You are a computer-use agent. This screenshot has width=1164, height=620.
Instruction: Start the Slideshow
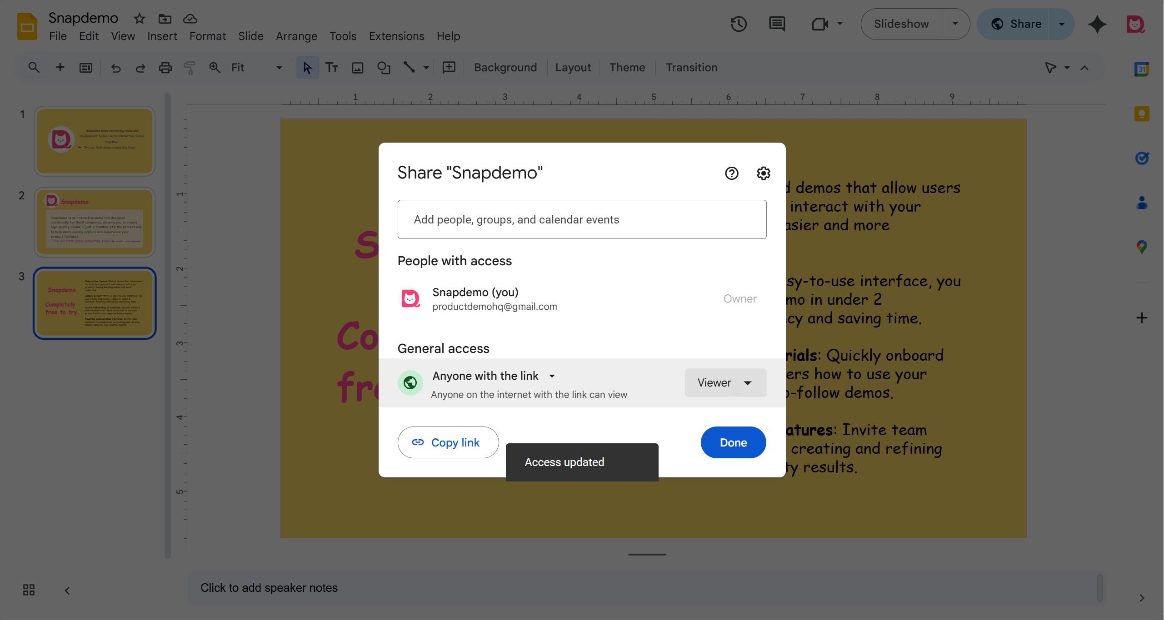[x=901, y=24]
